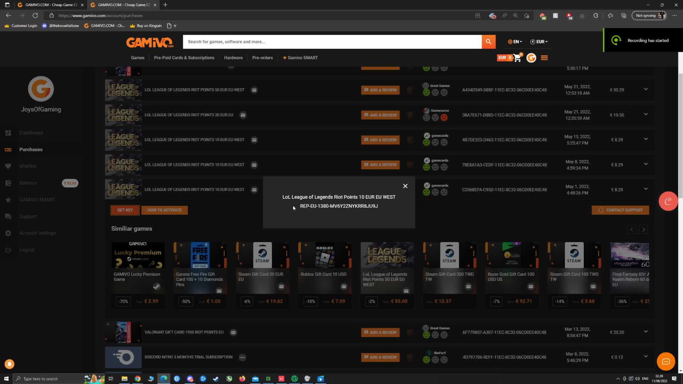683x384 pixels.
Task: Open Roblox Gift Card 10 USD card
Action: [x=325, y=274]
